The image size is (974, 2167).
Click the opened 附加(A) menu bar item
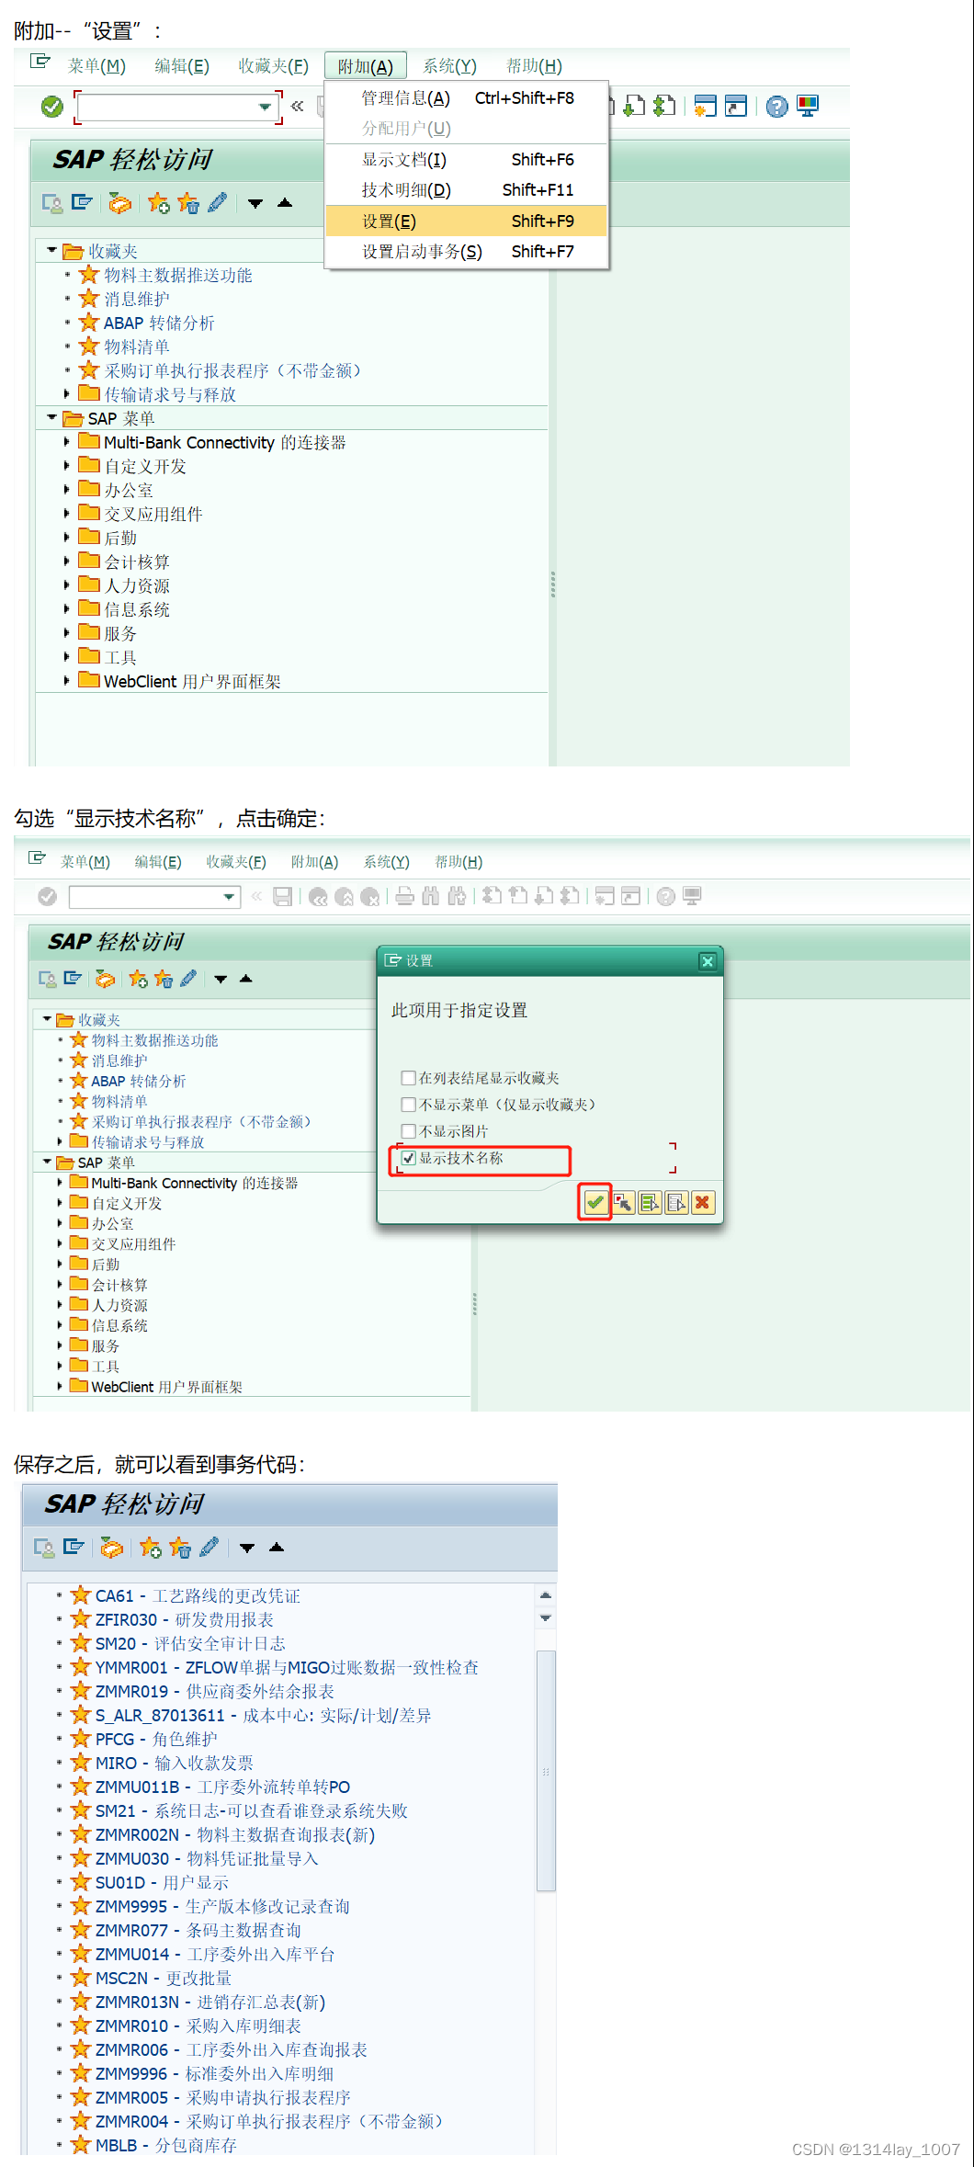[365, 66]
